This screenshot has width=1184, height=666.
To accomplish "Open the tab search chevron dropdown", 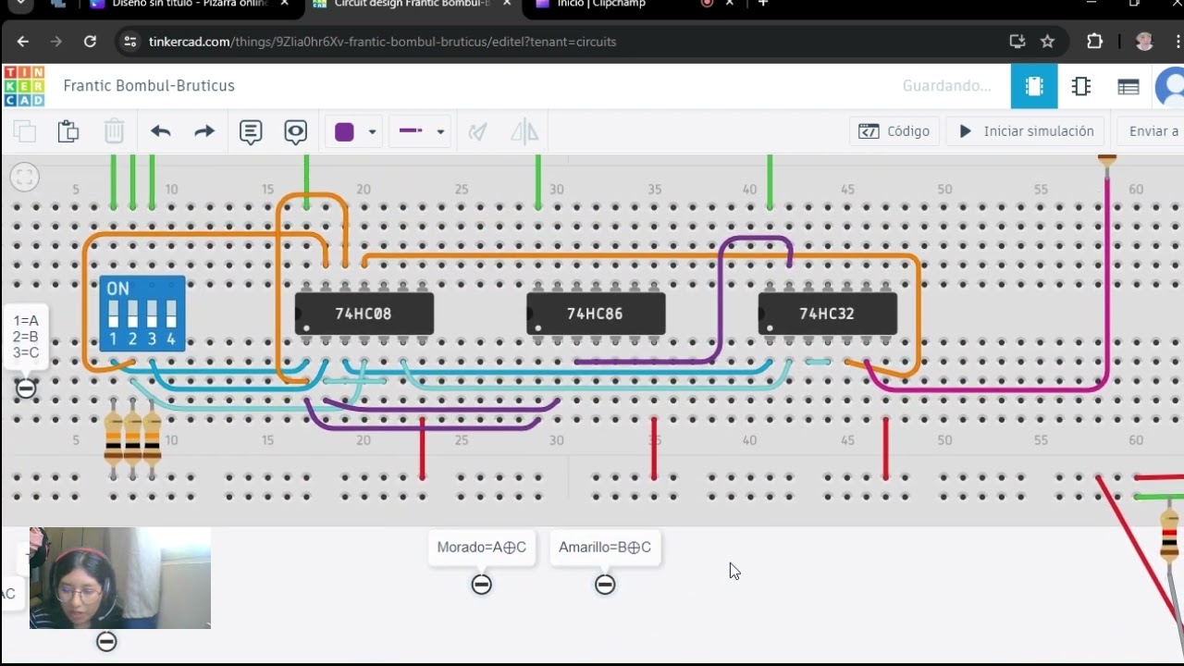I will tap(19, 4).
